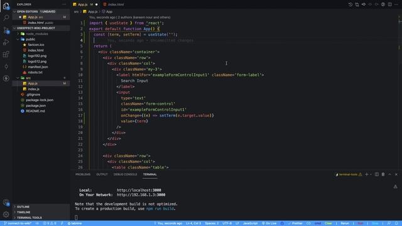
Task: Open favicon.ico in the file tree
Action: coord(36,45)
